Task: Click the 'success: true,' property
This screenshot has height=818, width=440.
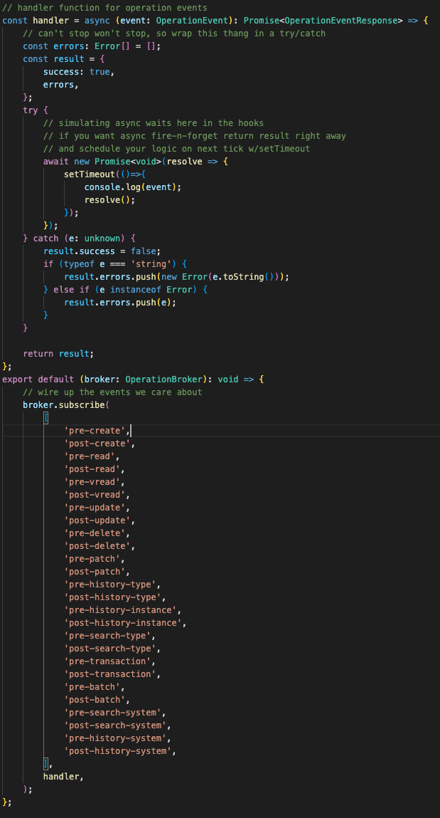Action: pyautogui.click(x=79, y=71)
